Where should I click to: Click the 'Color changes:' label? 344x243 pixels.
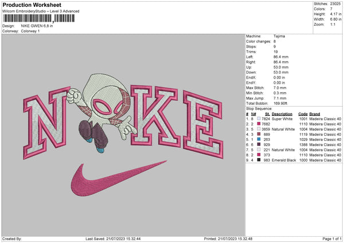pos(259,41)
